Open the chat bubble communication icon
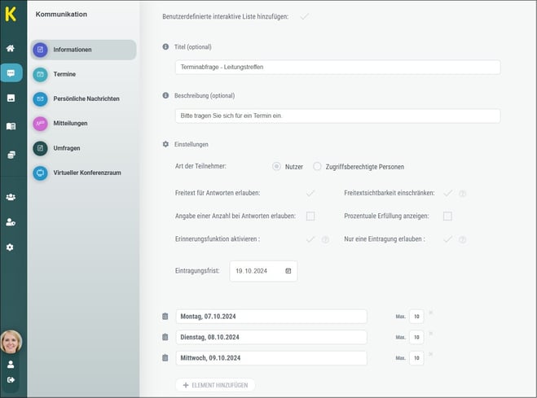The width and height of the screenshot is (537, 398). coord(11,72)
